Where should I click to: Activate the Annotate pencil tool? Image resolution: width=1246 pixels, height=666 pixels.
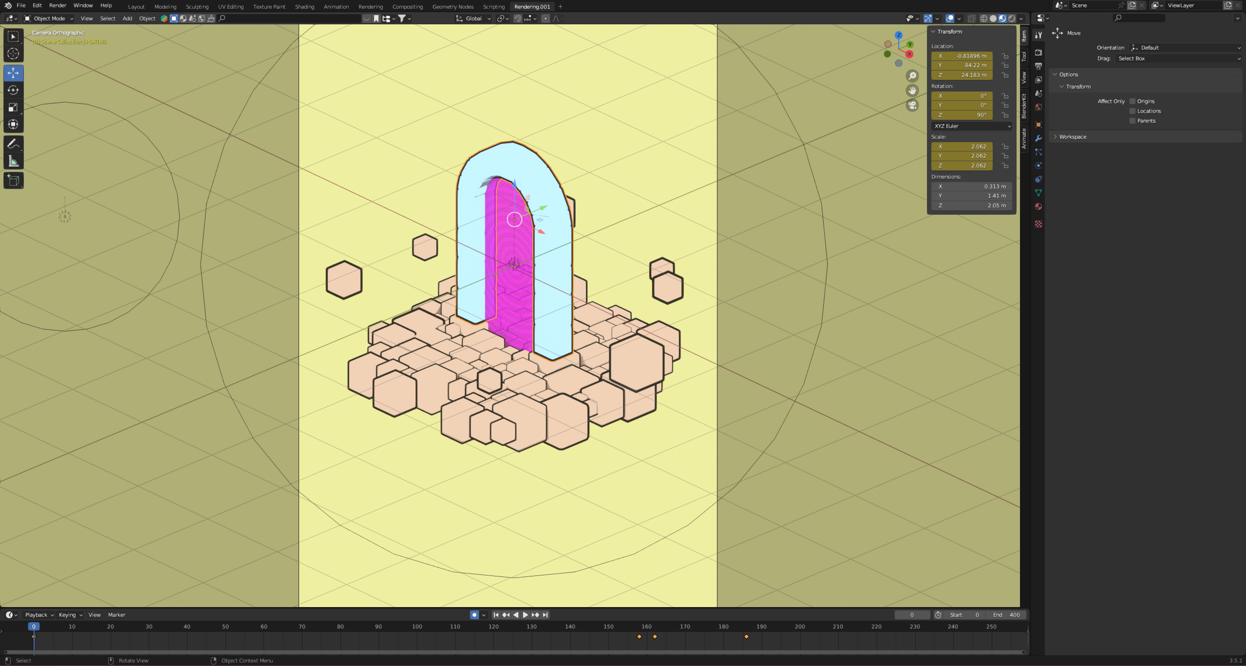[x=13, y=144]
